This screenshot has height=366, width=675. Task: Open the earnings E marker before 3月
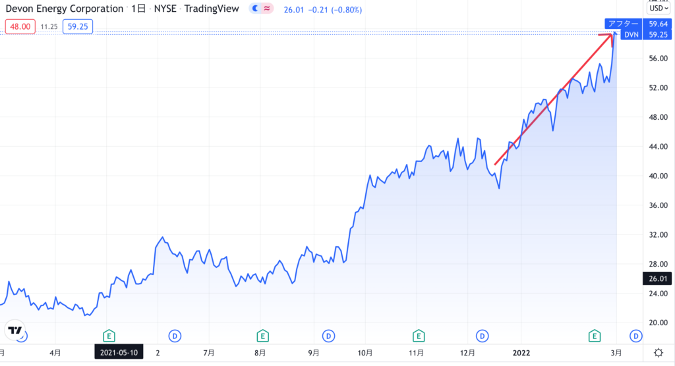594,336
